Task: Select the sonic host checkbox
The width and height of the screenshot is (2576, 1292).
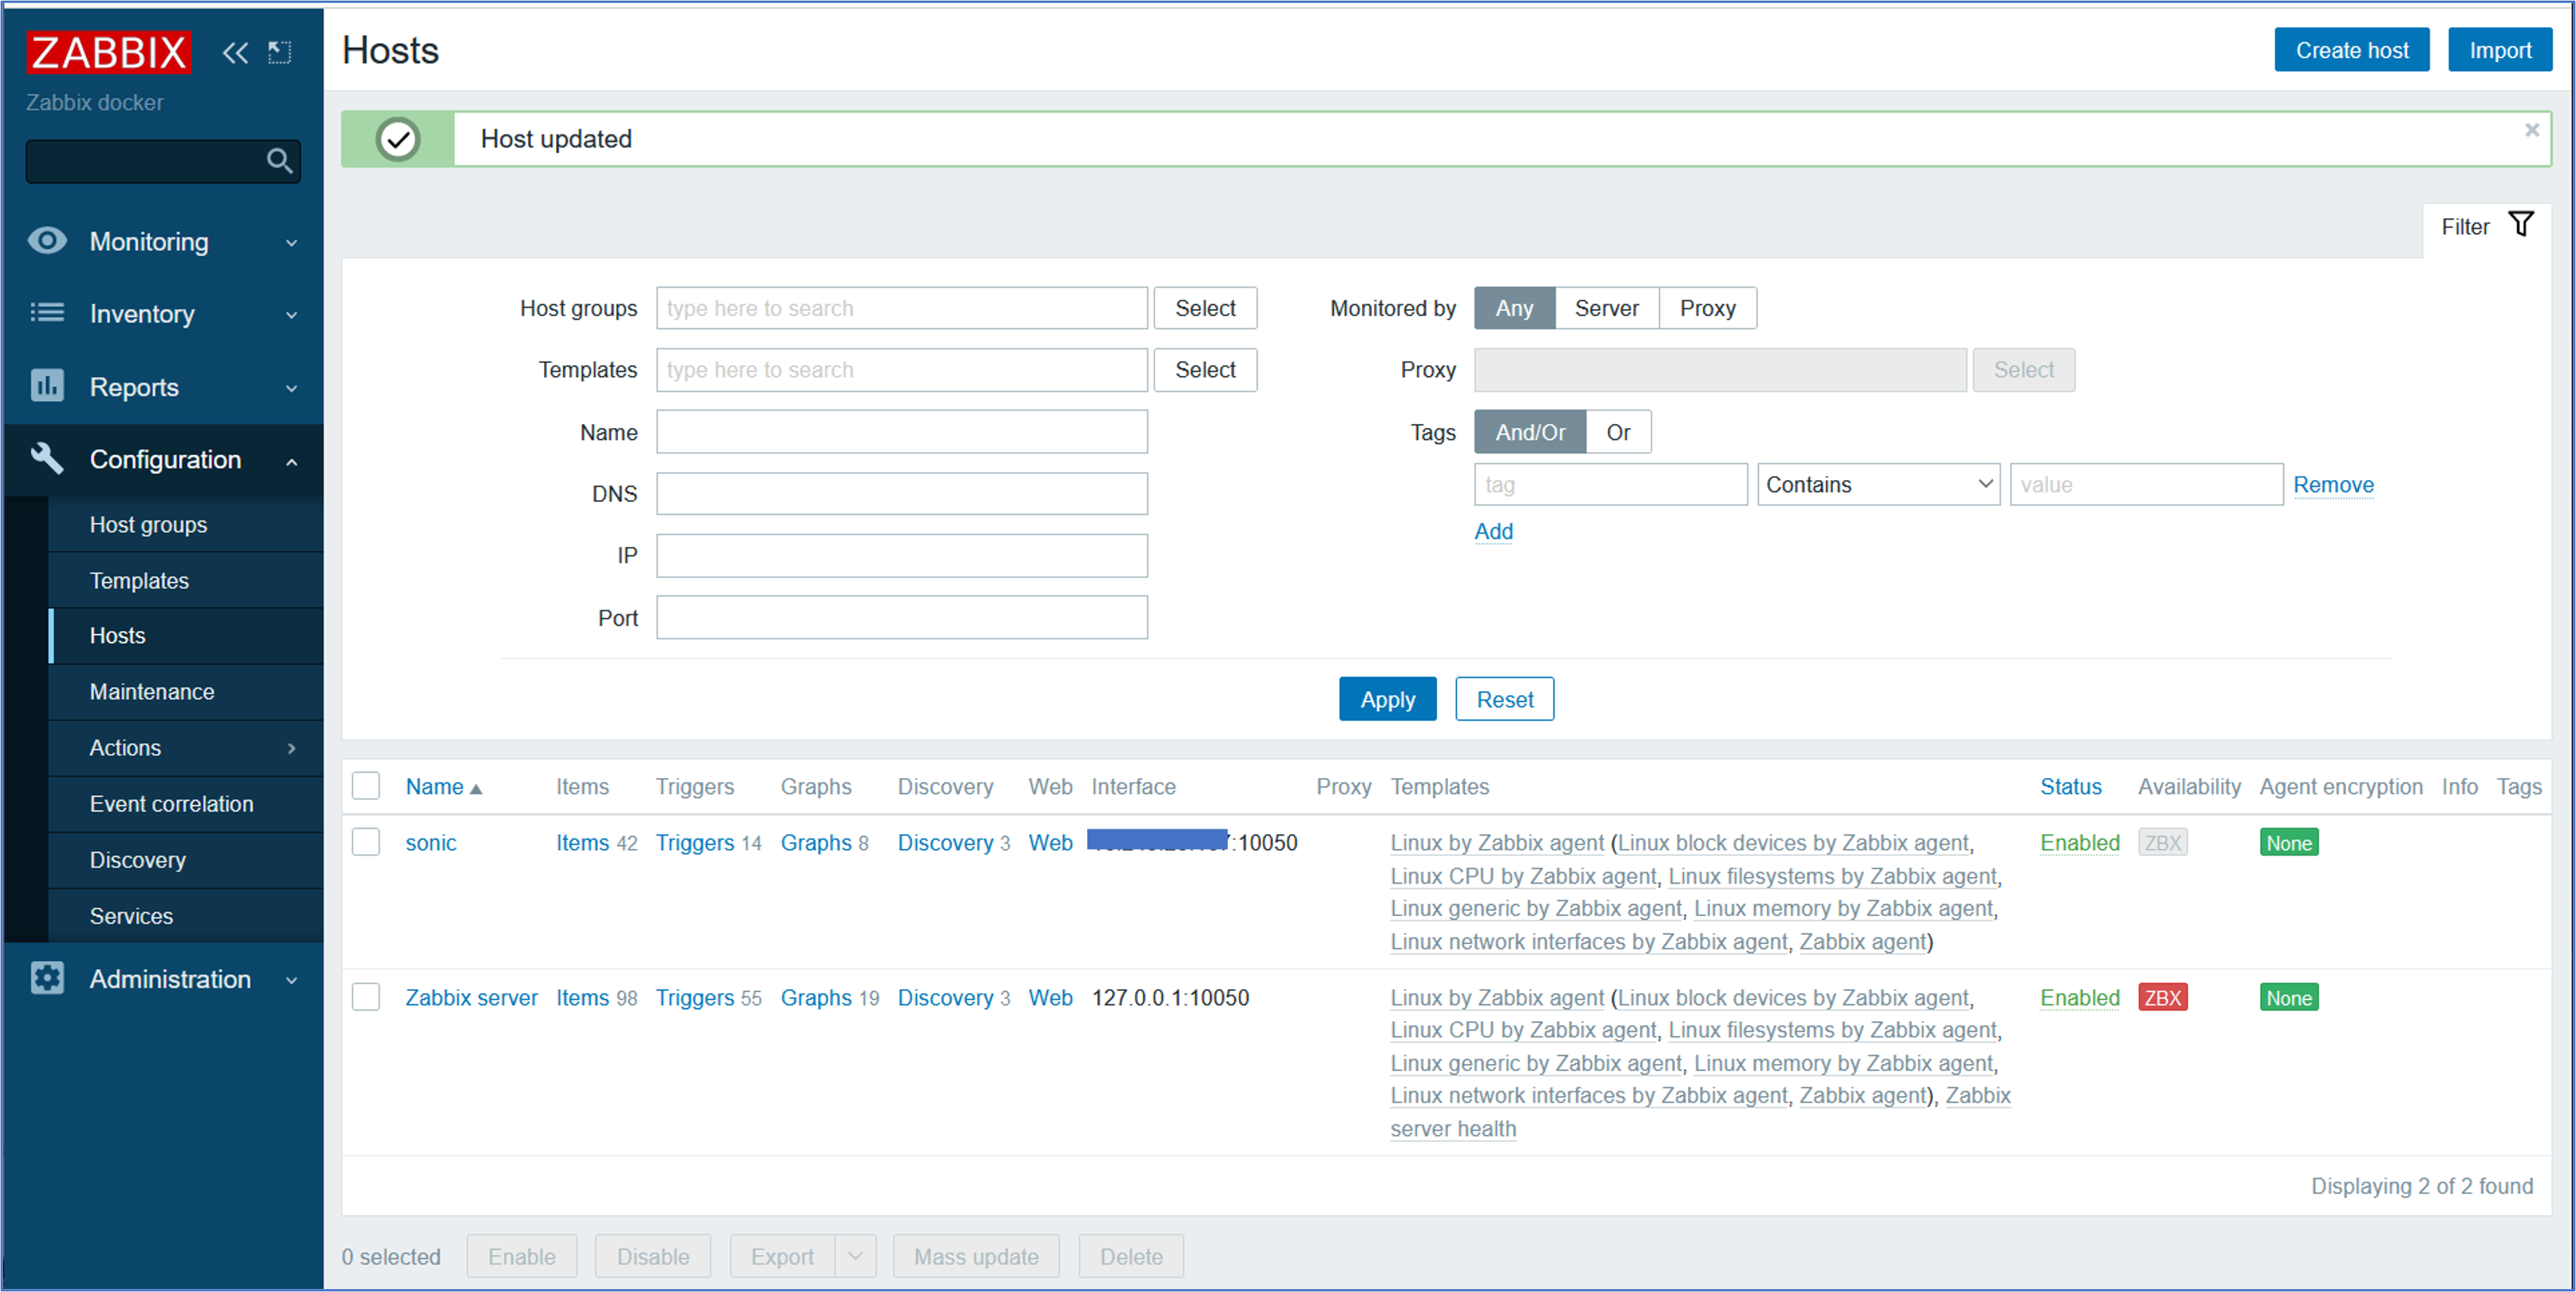Action: [x=366, y=842]
